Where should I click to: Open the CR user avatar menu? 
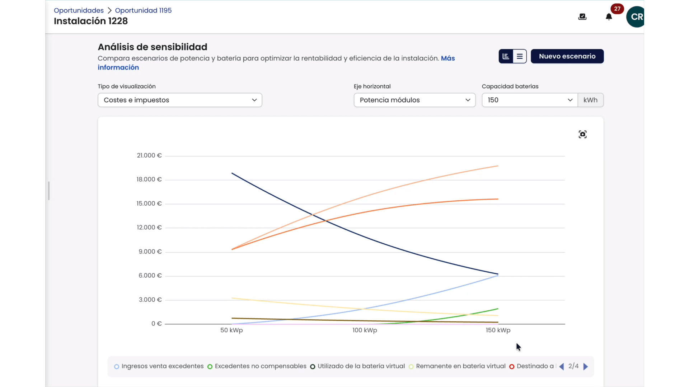point(635,17)
